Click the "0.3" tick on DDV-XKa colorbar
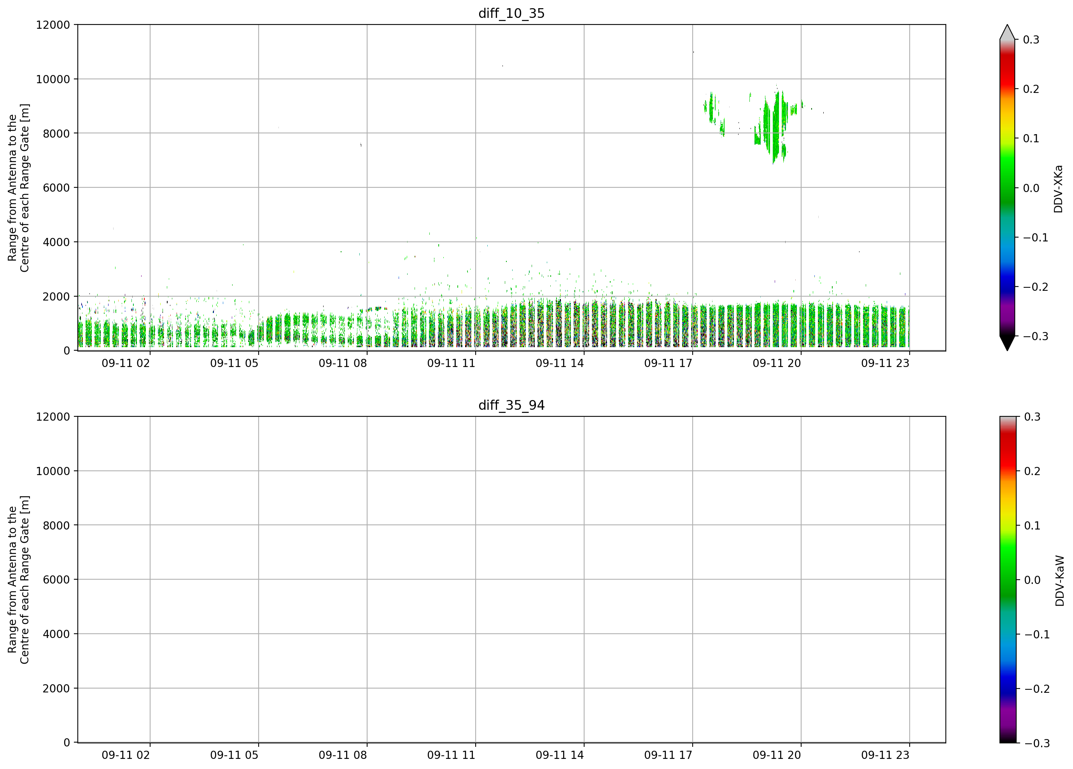Screen dimensions: 1073x769 point(1031,40)
